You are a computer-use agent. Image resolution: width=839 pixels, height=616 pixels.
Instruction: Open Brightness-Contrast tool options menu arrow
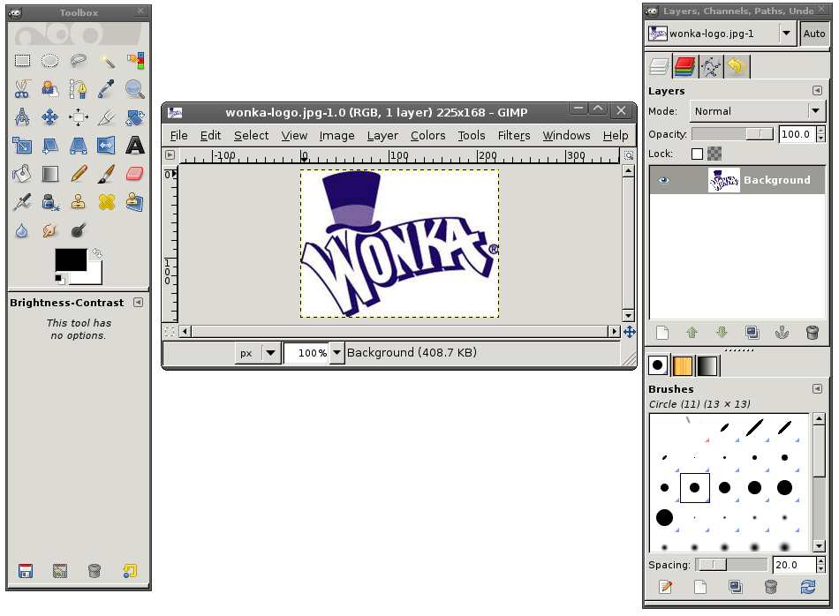(138, 302)
